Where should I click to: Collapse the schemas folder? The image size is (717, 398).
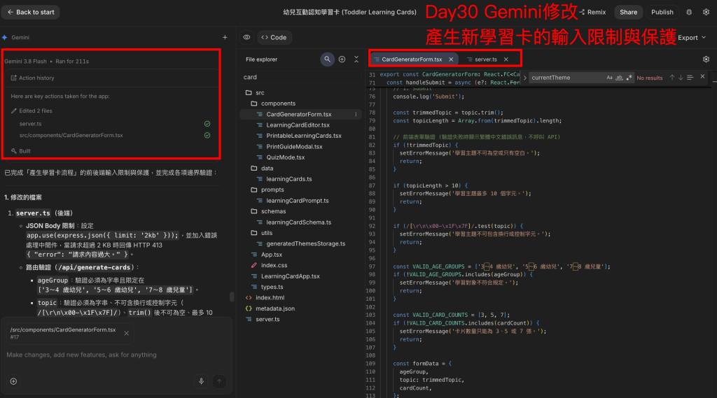[x=269, y=211]
